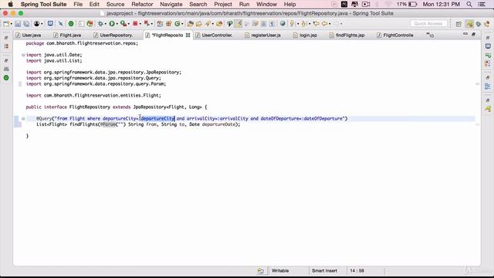Minimize the editor area

click(465, 34)
